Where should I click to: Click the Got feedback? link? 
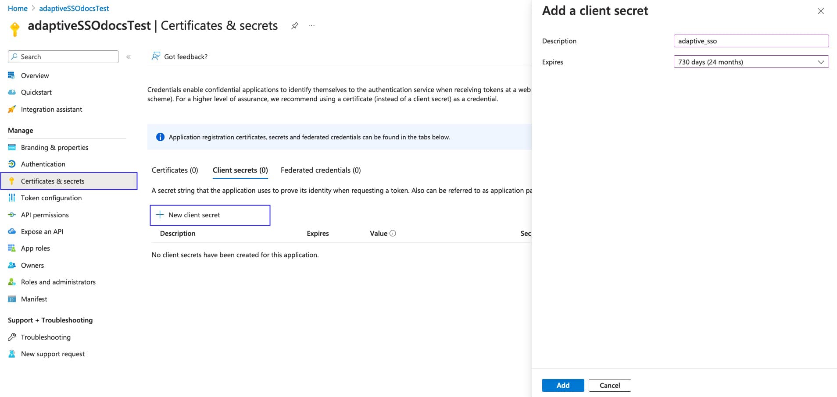coord(186,57)
